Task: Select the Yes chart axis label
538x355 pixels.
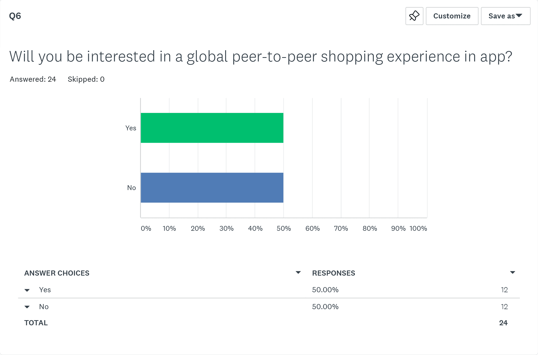Action: (131, 128)
